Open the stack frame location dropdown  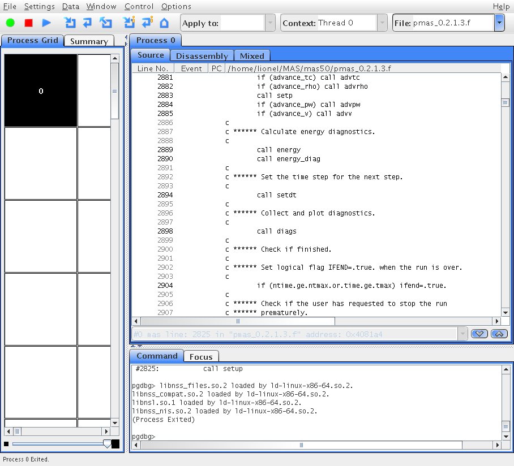pos(463,334)
